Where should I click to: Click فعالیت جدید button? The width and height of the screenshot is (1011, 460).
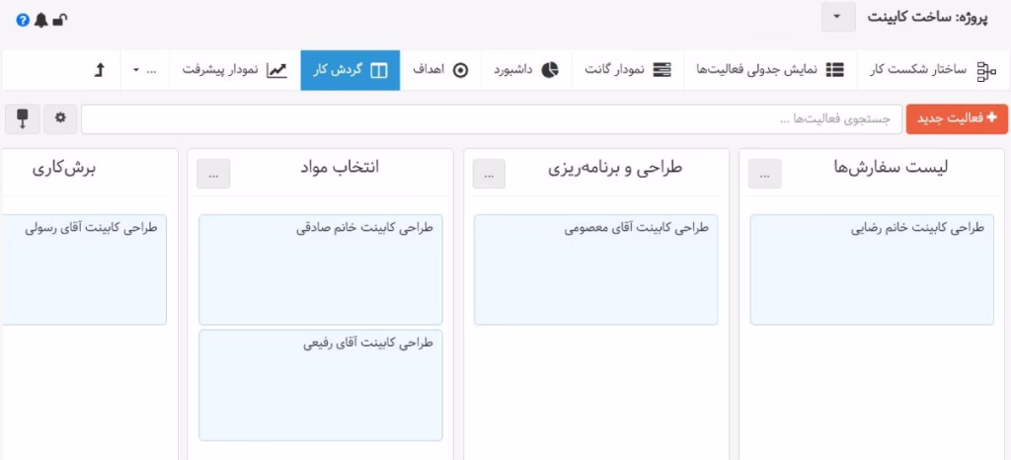[957, 119]
